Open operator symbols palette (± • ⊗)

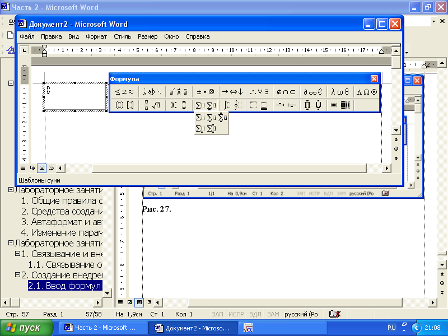click(206, 92)
